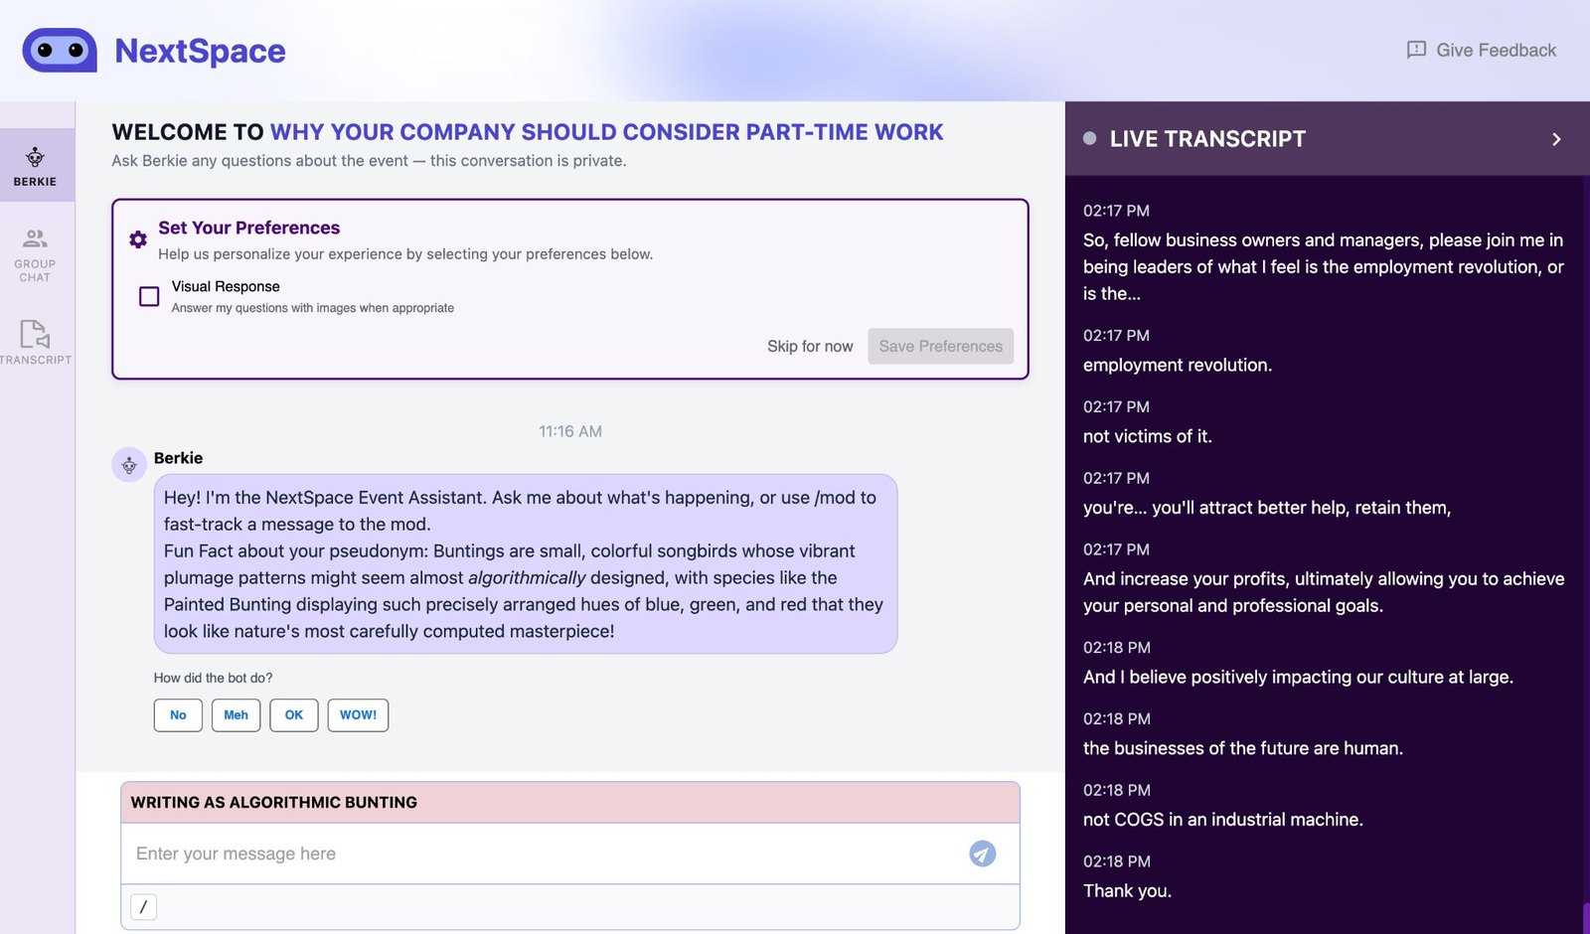1590x934 pixels.
Task: Click the Berkie sender name in chat
Action: tap(178, 458)
